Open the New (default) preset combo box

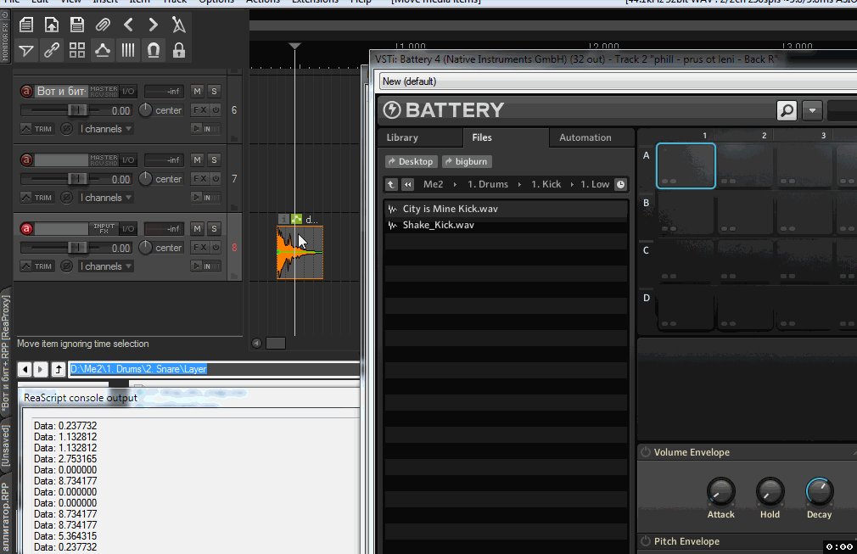tap(619, 81)
